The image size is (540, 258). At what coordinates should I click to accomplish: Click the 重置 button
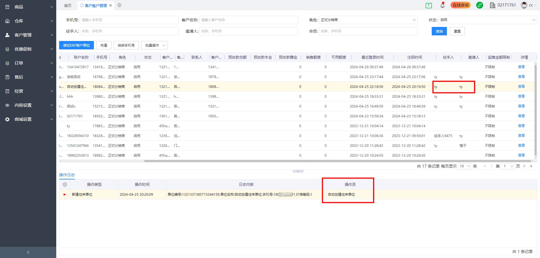(457, 31)
